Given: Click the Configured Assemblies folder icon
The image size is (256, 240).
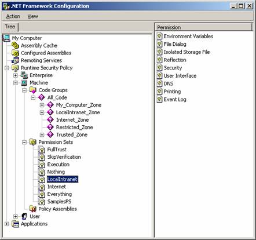Looking at the screenshot, I should point(15,53).
